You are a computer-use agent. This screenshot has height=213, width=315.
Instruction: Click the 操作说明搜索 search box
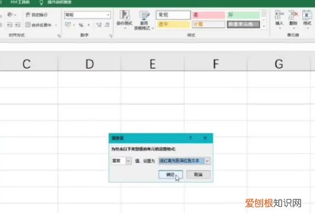click(x=59, y=2)
